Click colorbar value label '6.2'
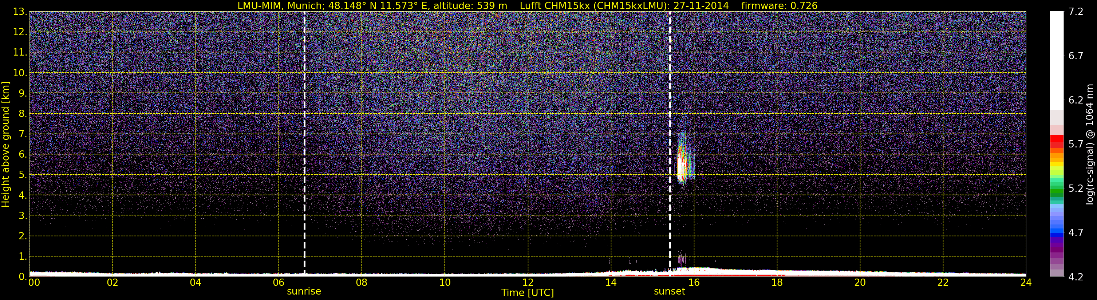 coord(1076,100)
